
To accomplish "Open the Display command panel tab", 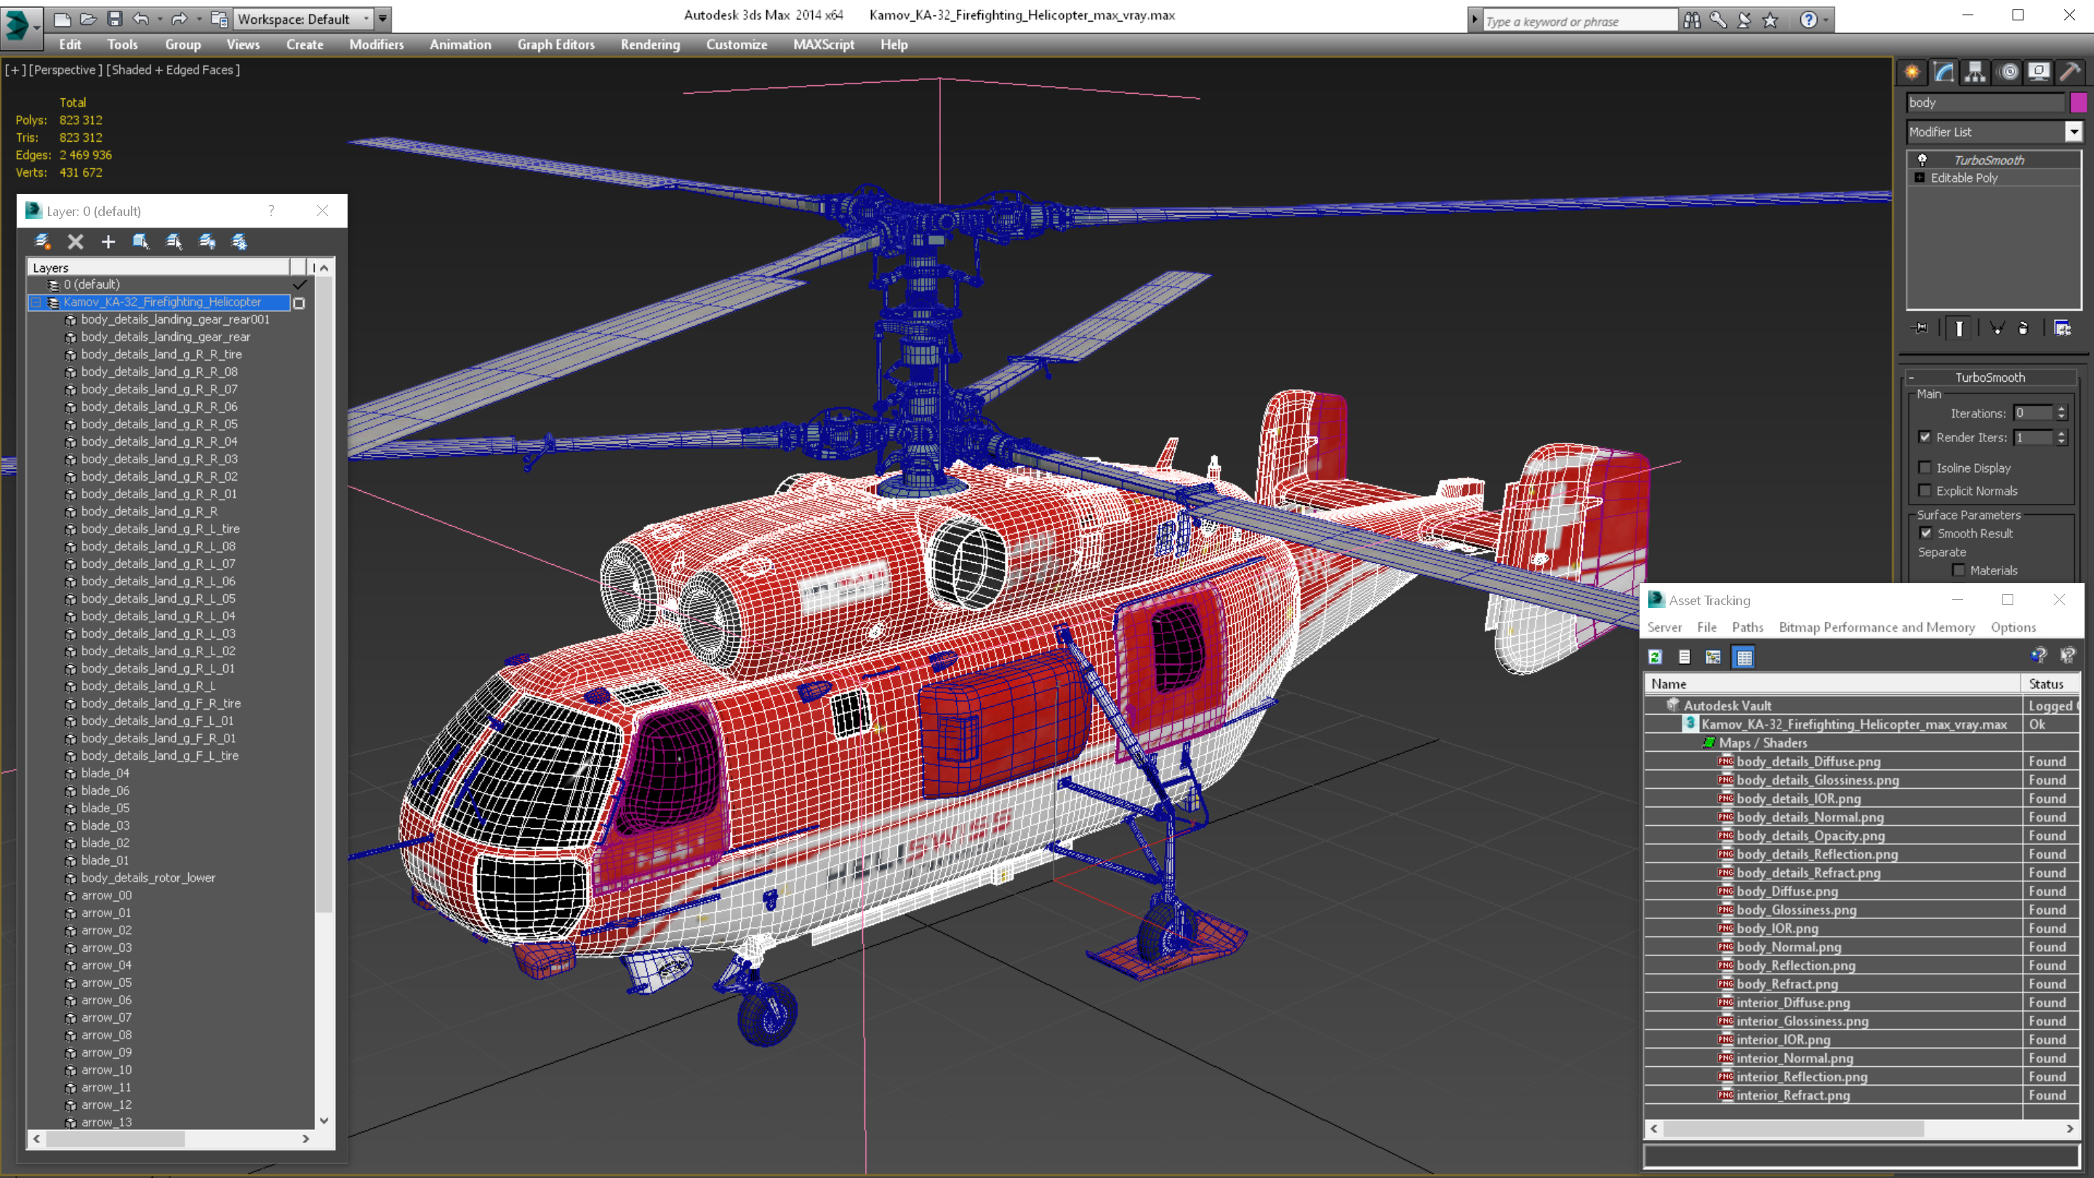I will click(x=2039, y=73).
